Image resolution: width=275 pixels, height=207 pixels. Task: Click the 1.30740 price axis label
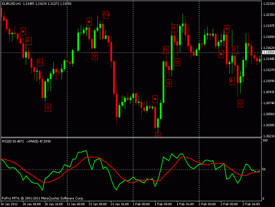(269, 103)
